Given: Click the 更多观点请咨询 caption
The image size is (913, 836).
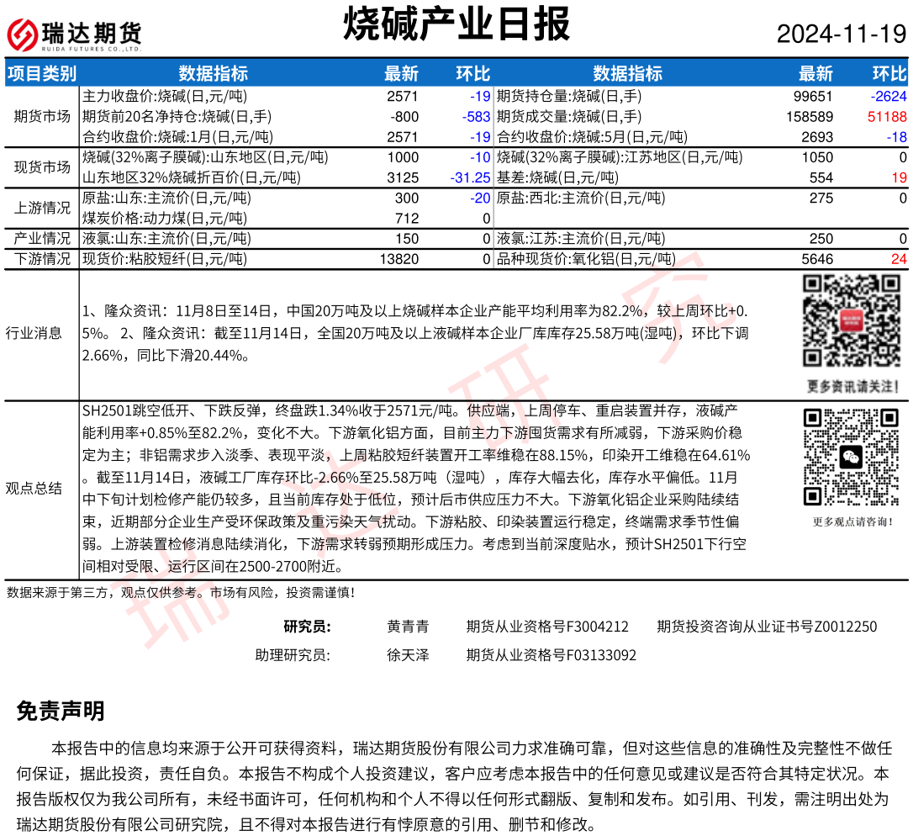Looking at the screenshot, I should pos(852,522).
